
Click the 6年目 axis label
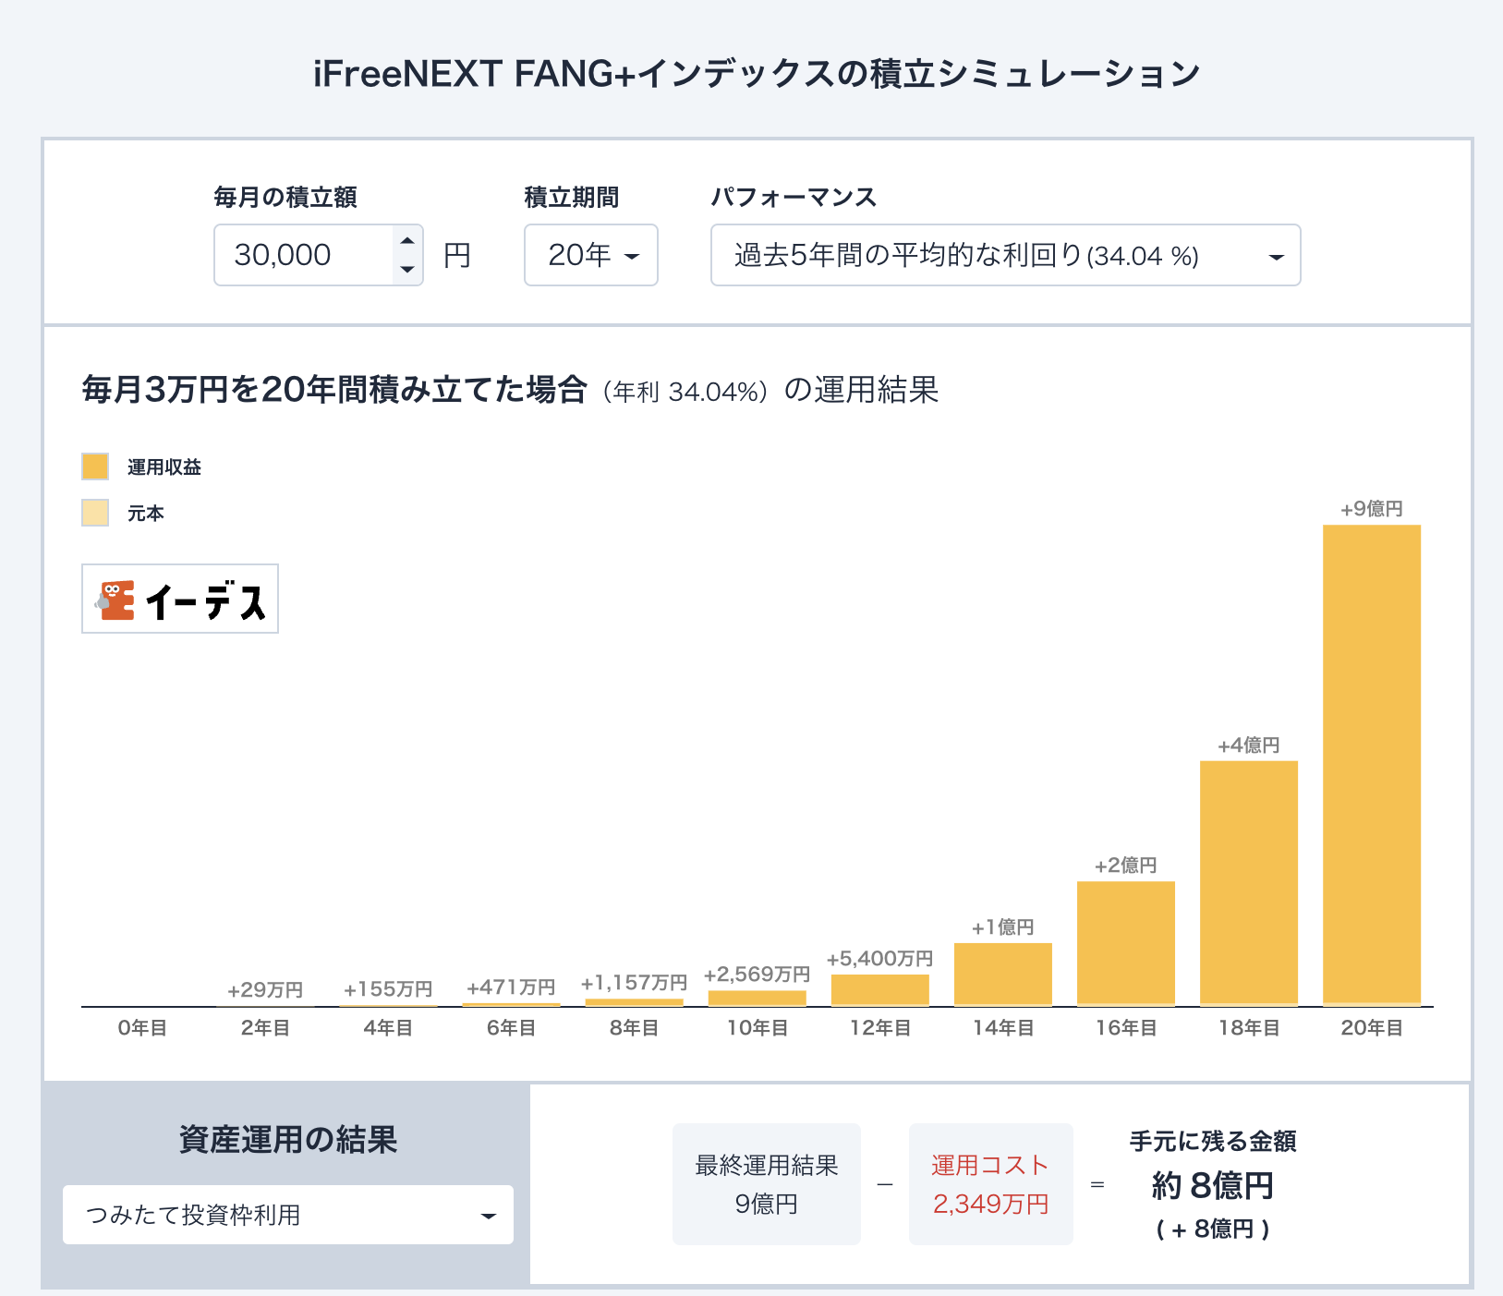point(512,1028)
